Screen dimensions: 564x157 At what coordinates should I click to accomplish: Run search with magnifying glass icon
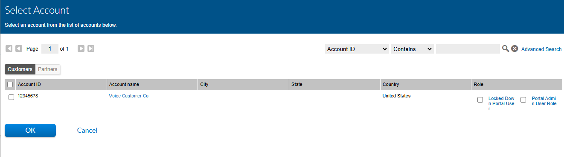pyautogui.click(x=506, y=49)
